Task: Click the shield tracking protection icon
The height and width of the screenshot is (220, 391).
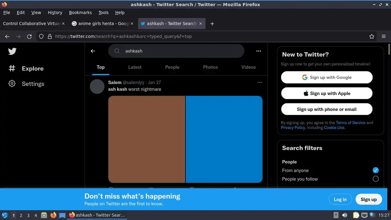Action: pos(41,36)
